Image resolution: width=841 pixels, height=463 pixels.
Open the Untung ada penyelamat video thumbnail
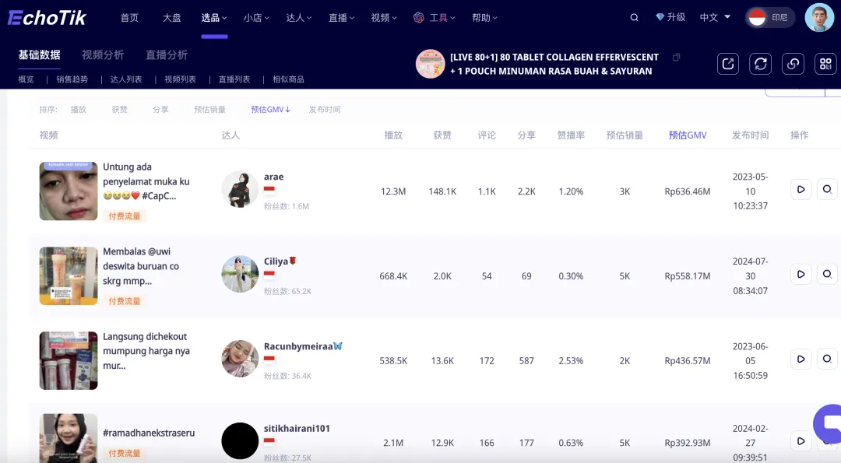coord(69,191)
